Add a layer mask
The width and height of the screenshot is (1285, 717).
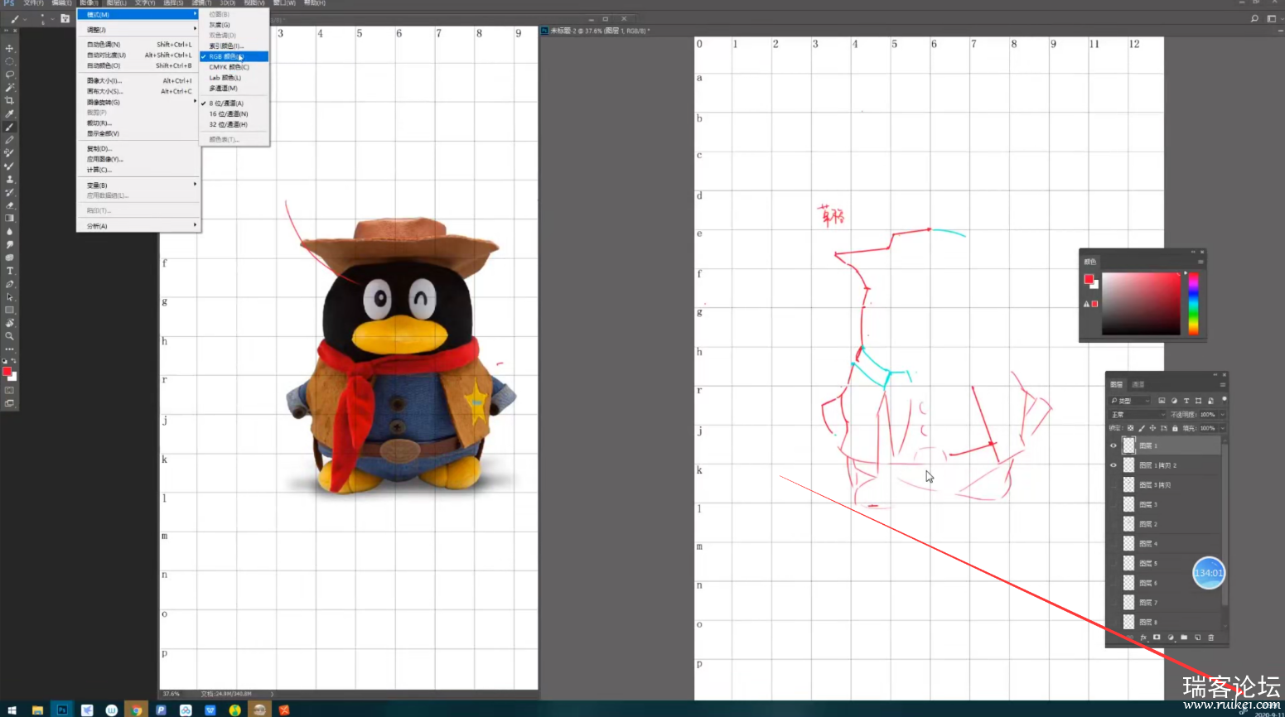click(x=1157, y=638)
